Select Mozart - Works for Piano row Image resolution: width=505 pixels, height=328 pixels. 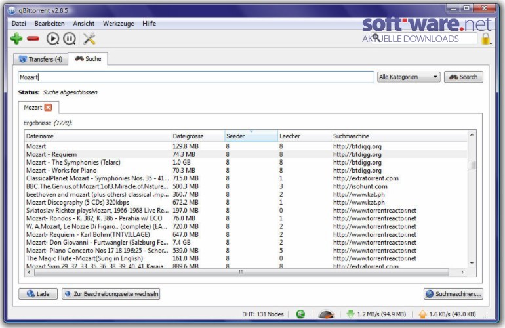point(246,171)
